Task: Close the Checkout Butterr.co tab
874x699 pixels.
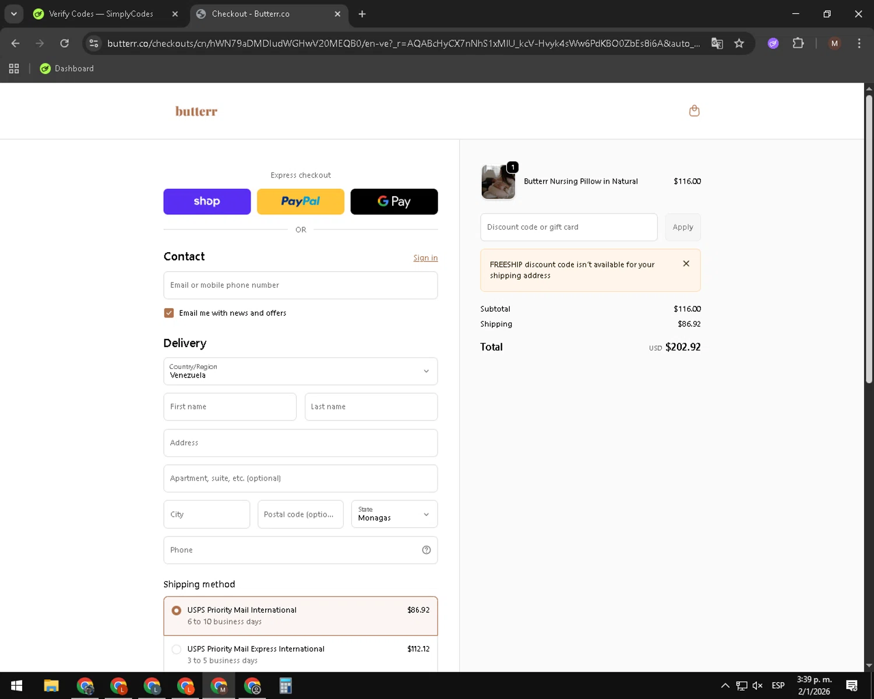Action: 337,14
